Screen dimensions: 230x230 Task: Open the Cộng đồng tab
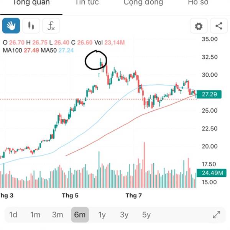pos(143,3)
